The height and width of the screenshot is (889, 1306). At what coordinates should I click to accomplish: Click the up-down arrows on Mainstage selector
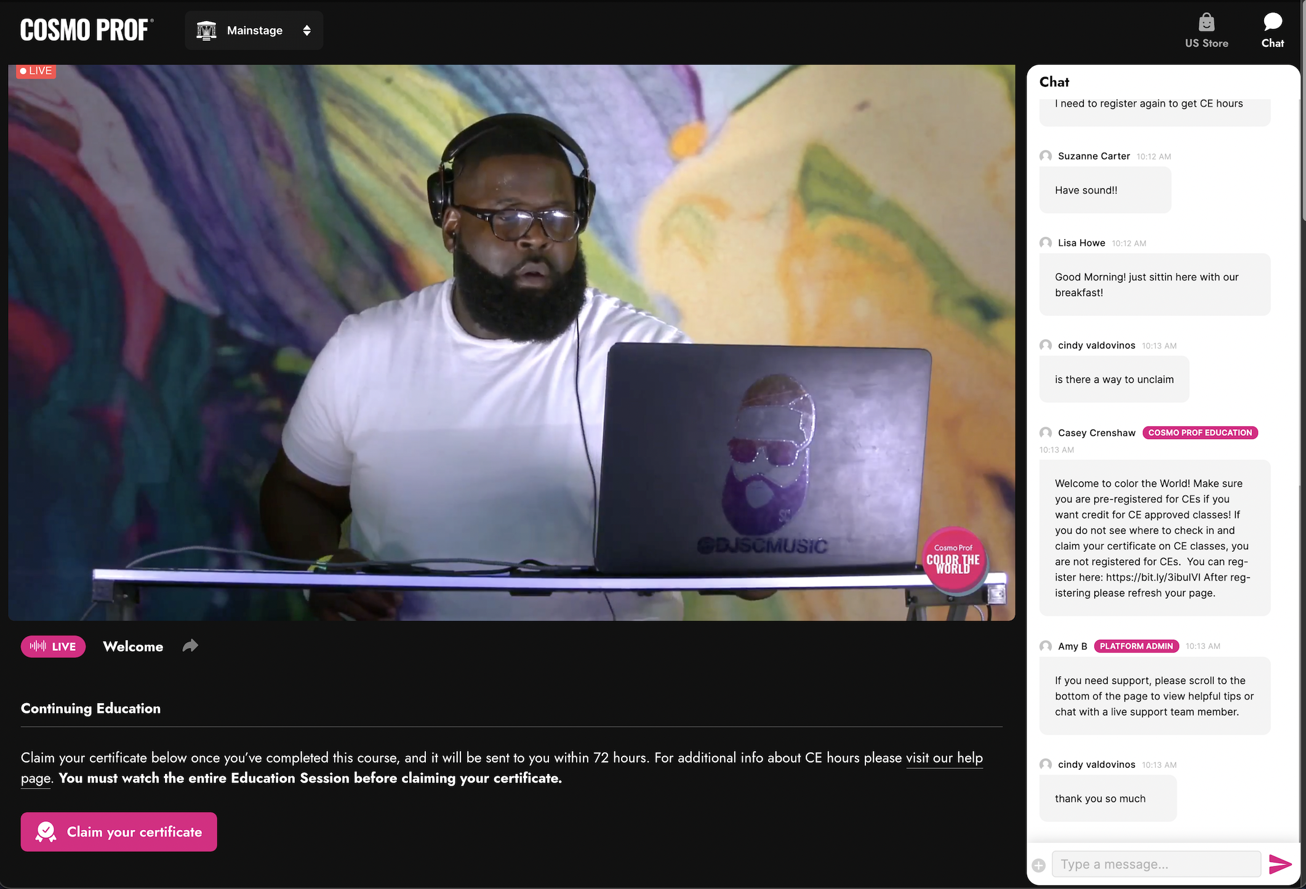pyautogui.click(x=306, y=30)
